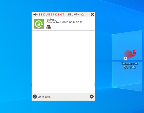
Task: Click the shortcut arrow overlay on the desktop icon
Action: point(125,59)
